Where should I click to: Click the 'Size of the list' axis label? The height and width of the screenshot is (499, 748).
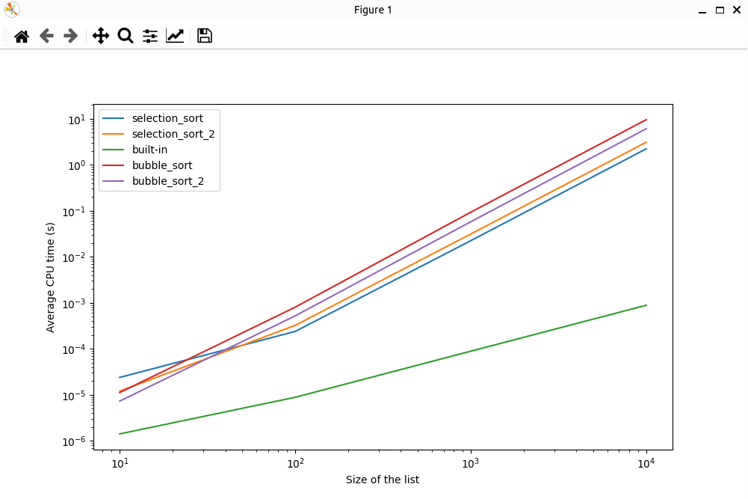pos(383,480)
